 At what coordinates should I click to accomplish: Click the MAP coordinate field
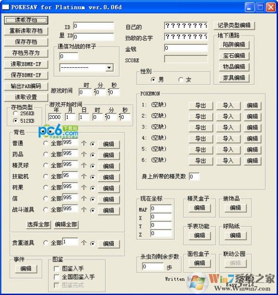pos(161,209)
